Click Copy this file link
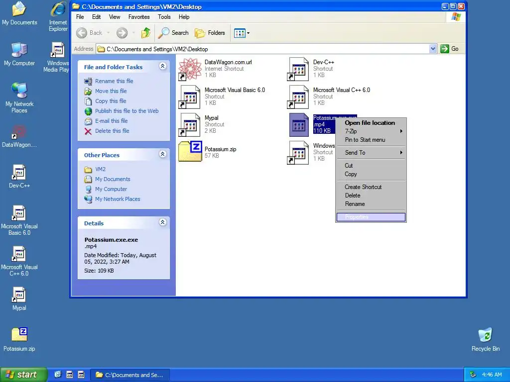This screenshot has height=382, width=510. click(111, 101)
